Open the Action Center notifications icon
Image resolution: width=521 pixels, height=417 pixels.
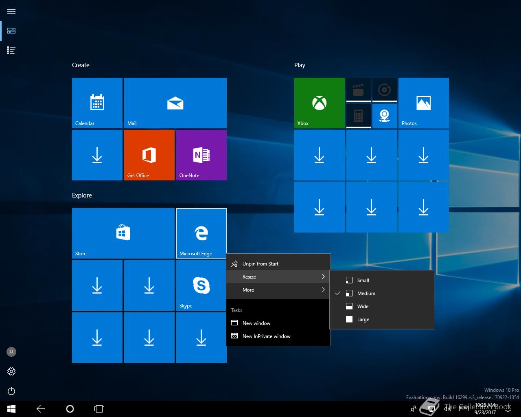click(507, 409)
